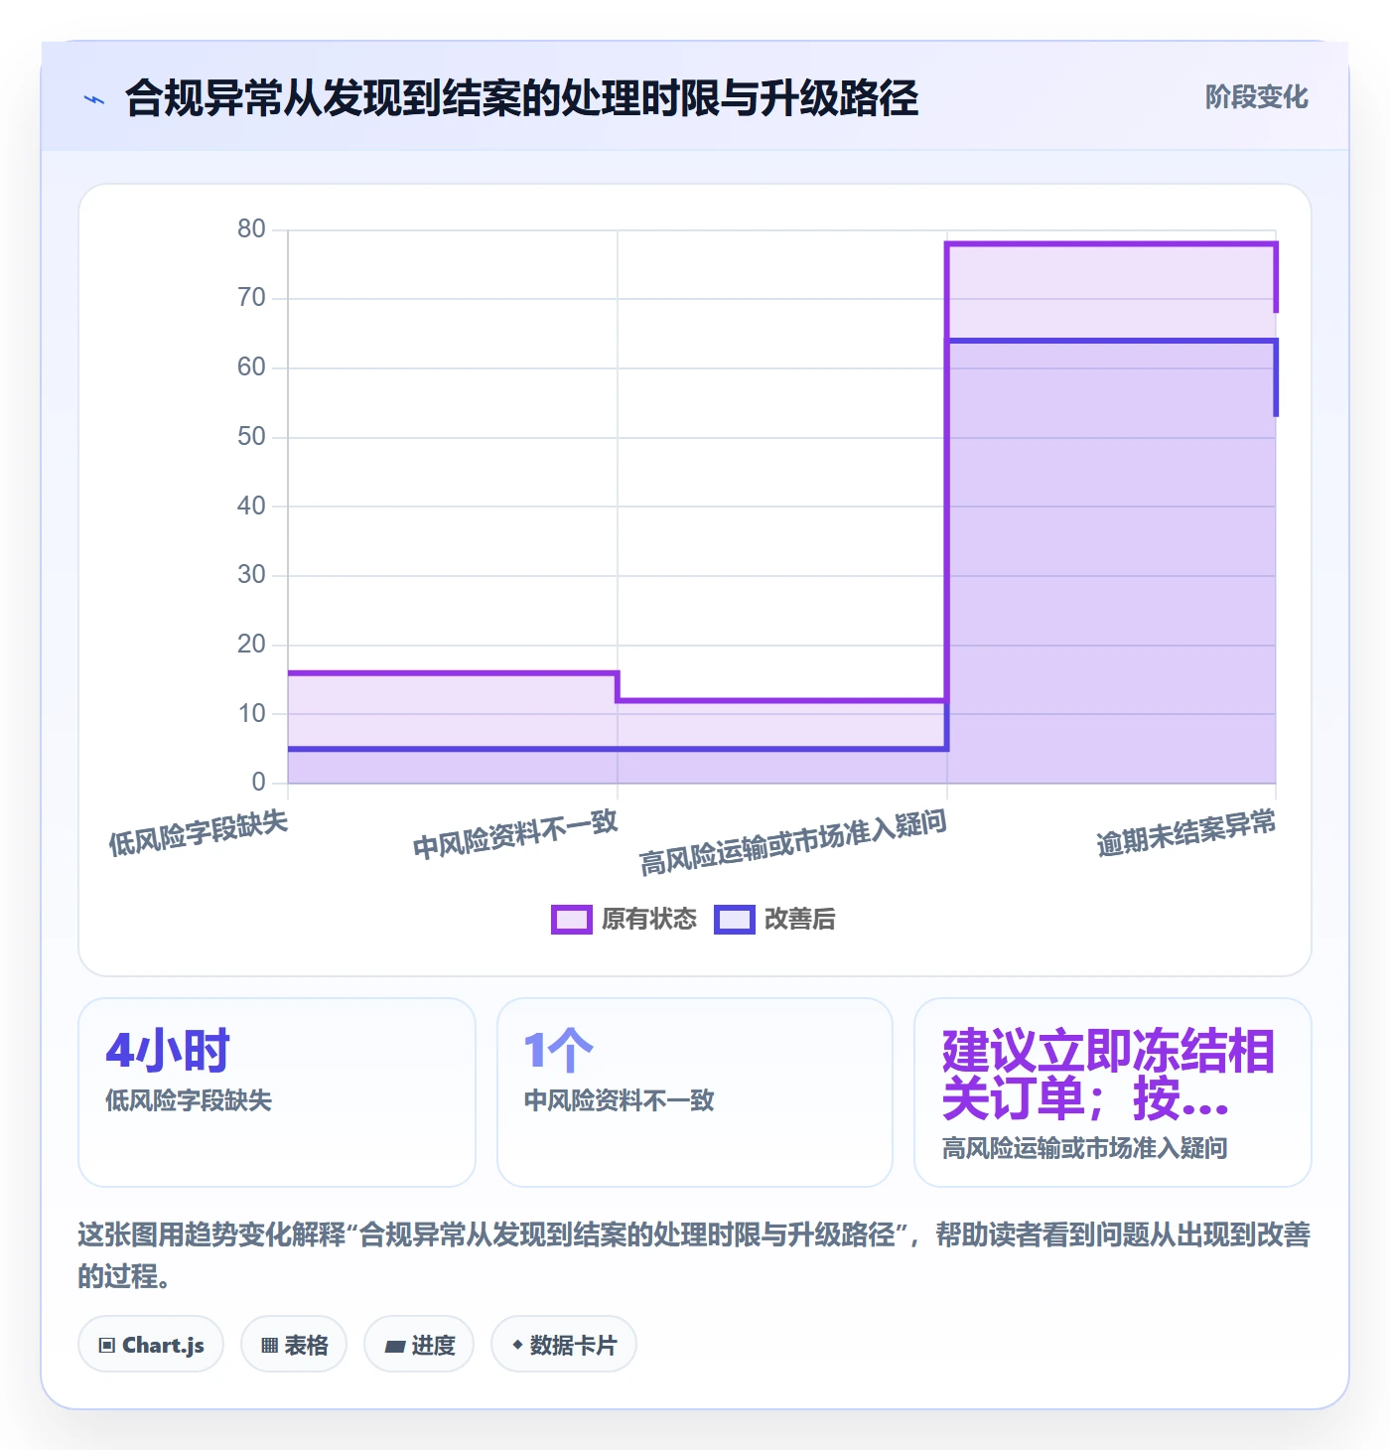
Task: Click 低风险字段缺失 caption under 4小时
Action: [x=189, y=1100]
